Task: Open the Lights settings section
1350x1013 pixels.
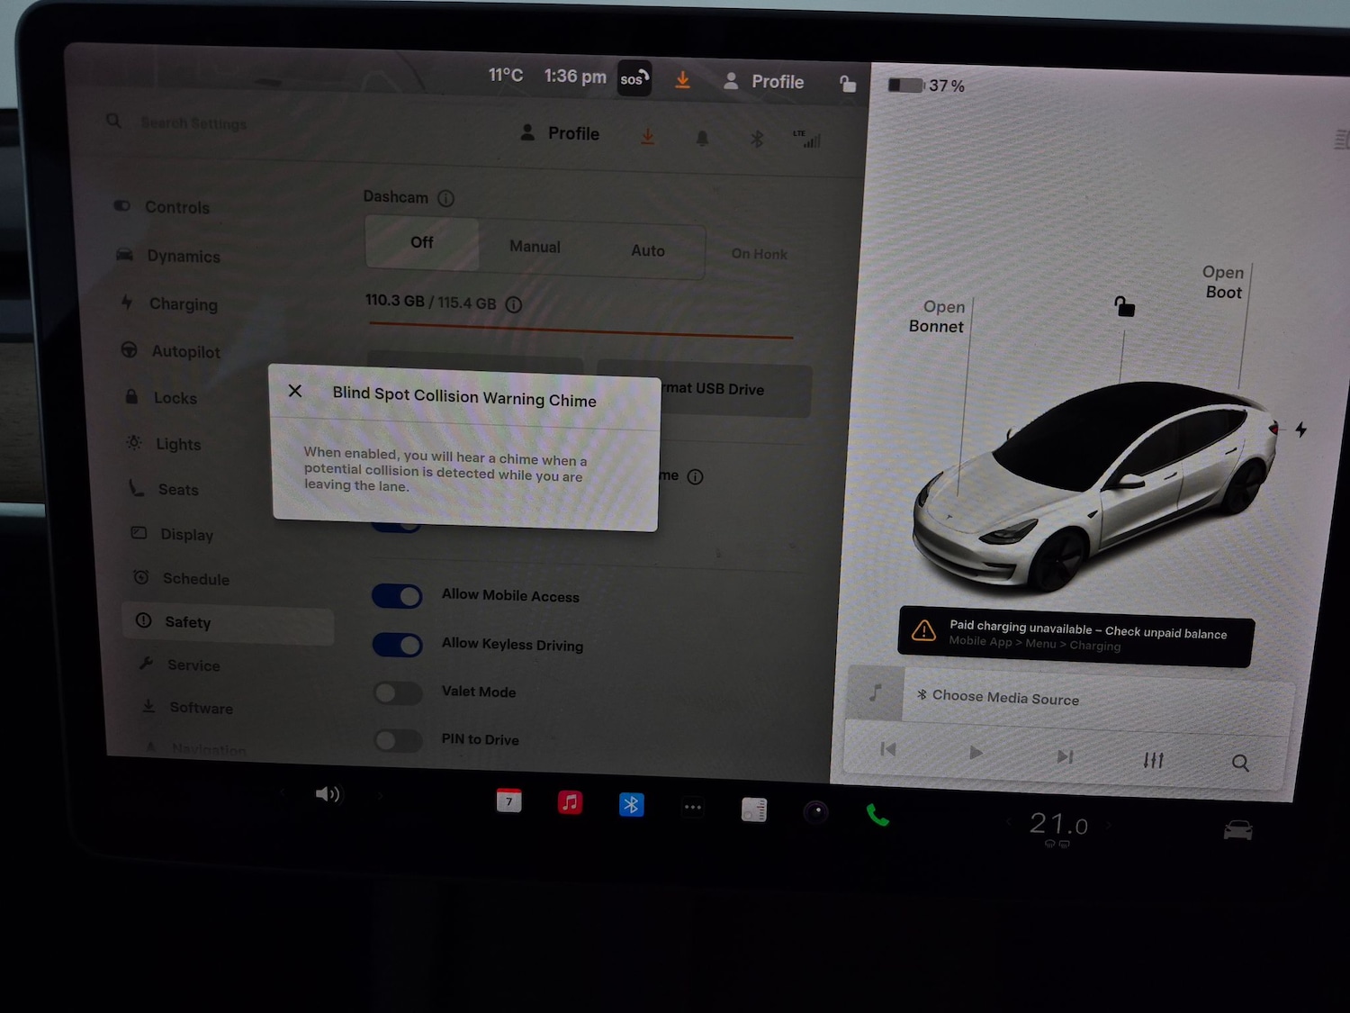Action: point(178,444)
